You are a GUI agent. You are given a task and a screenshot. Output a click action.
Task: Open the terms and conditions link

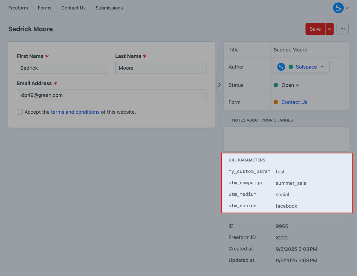[x=75, y=112]
